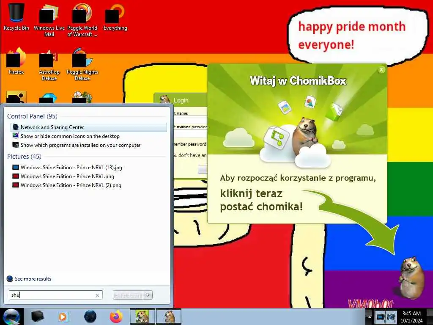
Task: Click the owner password field label
Action: point(190,127)
